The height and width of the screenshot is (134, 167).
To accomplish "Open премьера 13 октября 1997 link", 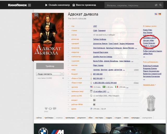I will click(x=100, y=91).
